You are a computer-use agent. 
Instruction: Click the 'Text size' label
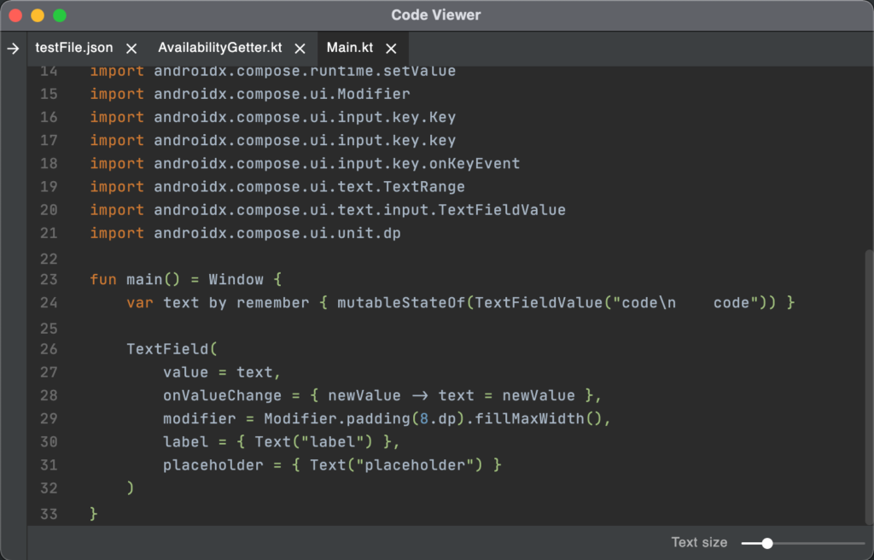click(x=699, y=543)
